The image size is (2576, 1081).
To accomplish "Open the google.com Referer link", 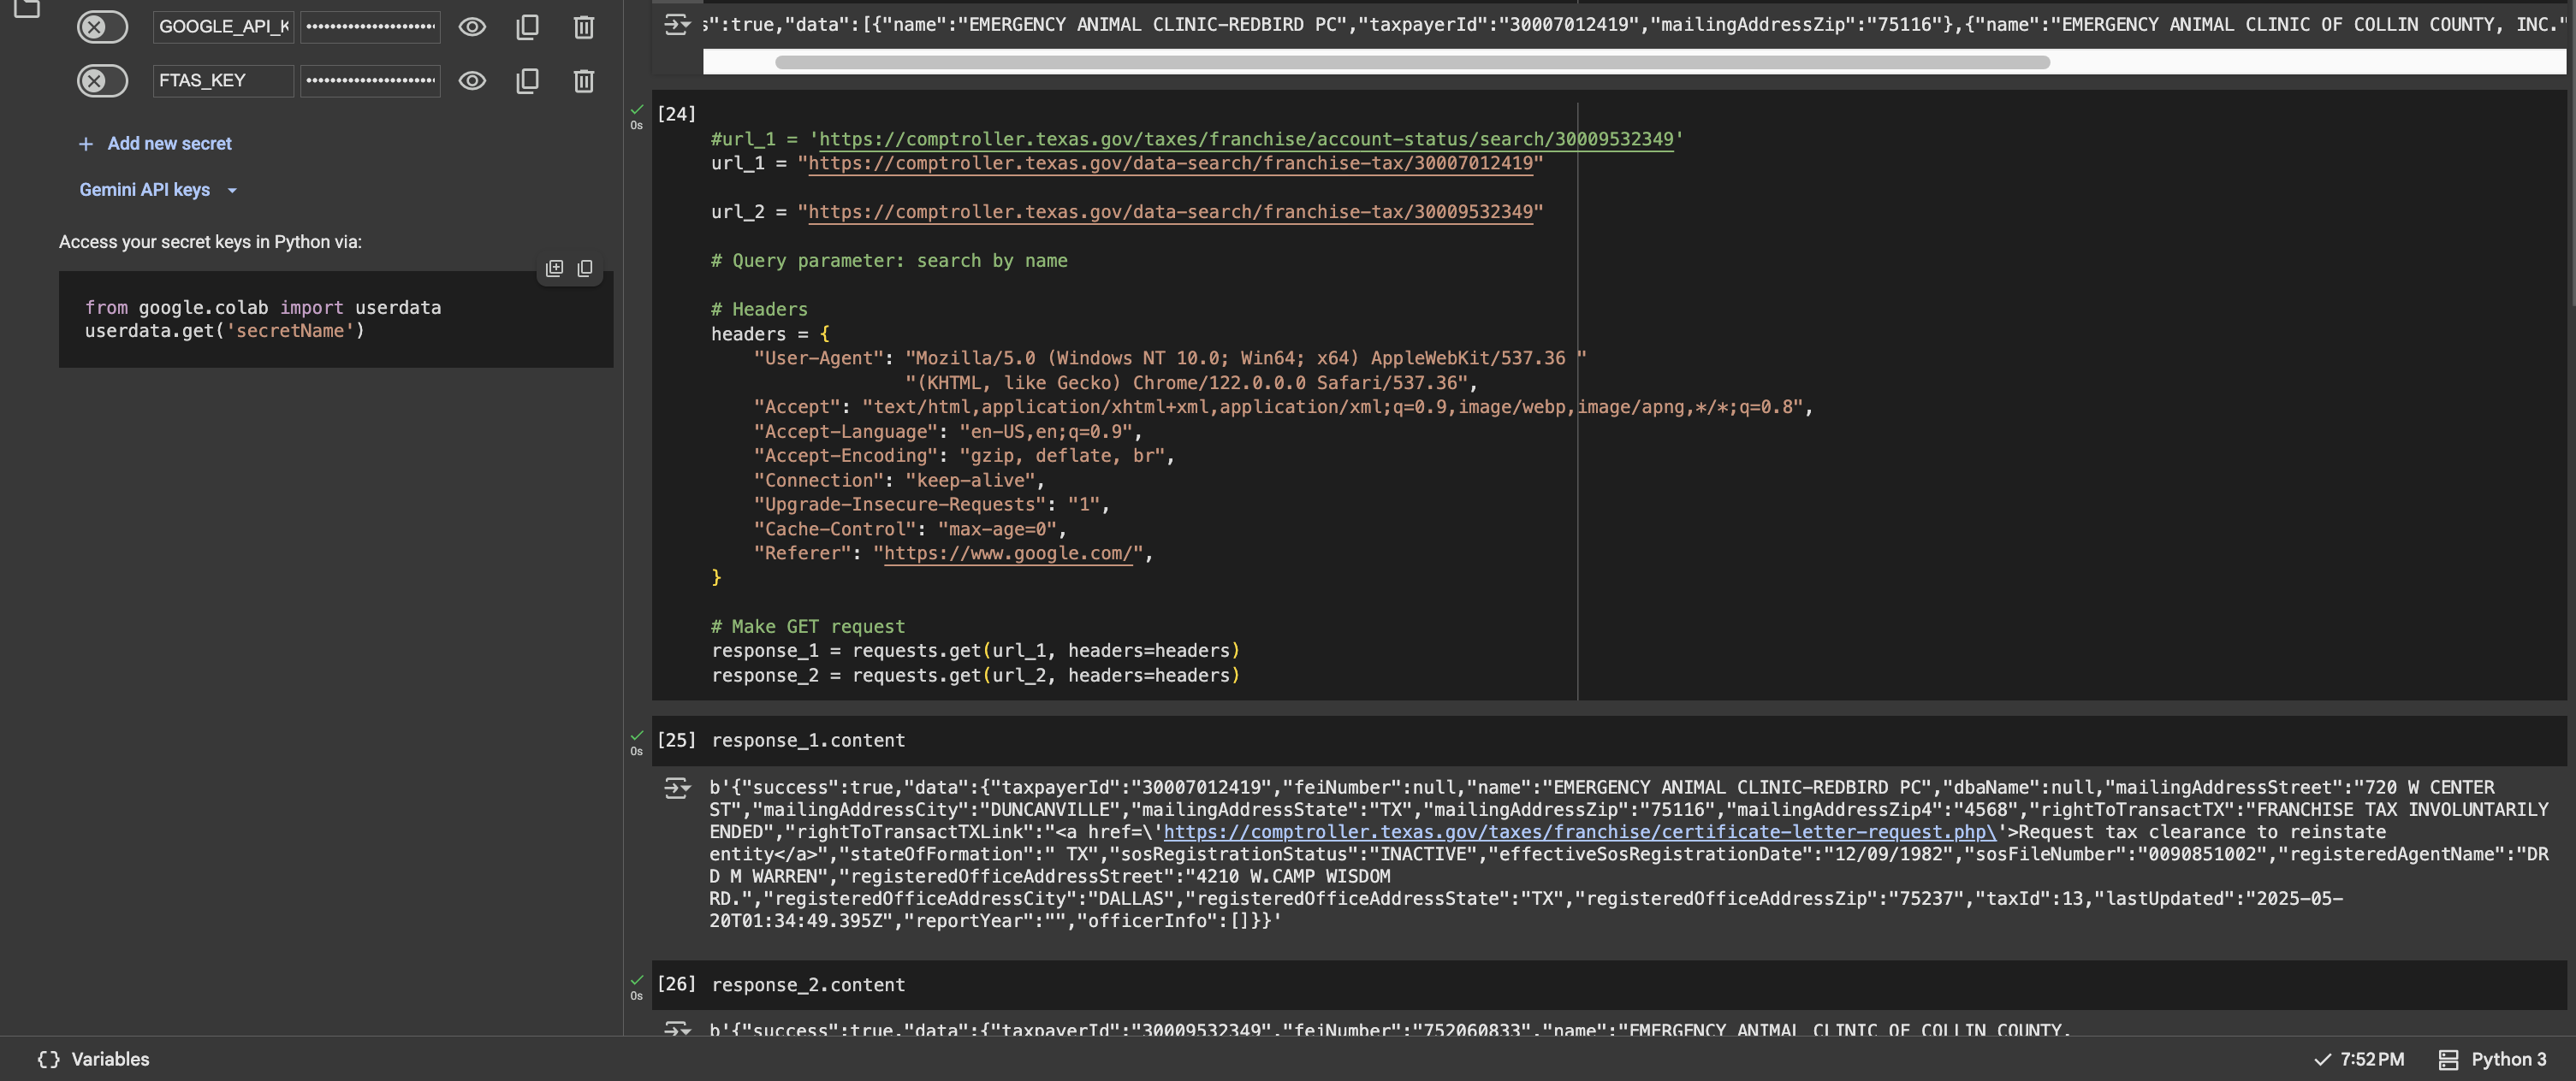I will pyautogui.click(x=1008, y=553).
